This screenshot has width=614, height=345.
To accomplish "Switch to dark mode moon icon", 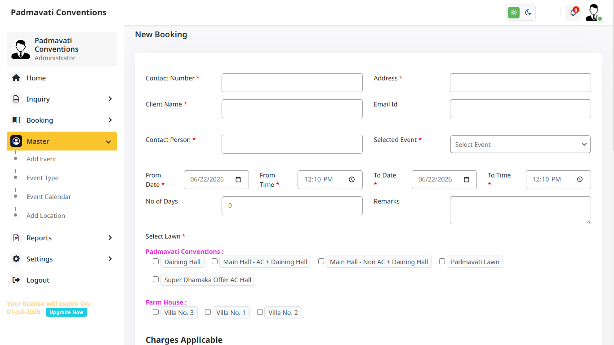I will [528, 13].
